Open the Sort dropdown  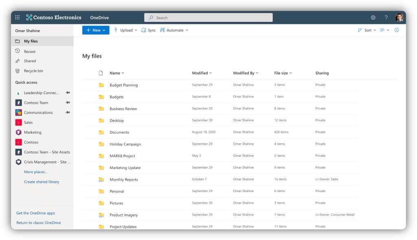[367, 30]
